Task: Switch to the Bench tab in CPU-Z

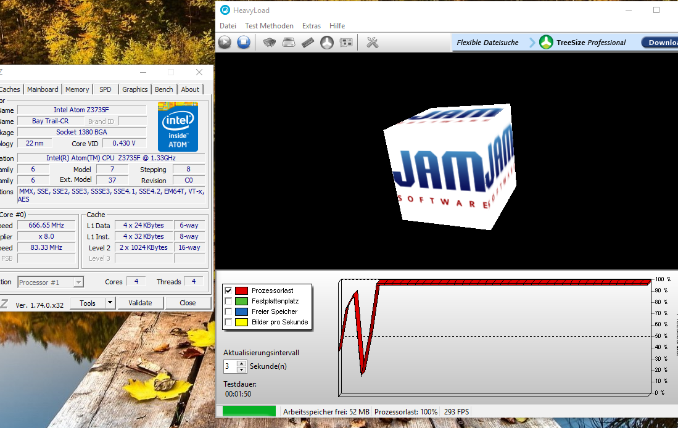Action: pyautogui.click(x=164, y=89)
